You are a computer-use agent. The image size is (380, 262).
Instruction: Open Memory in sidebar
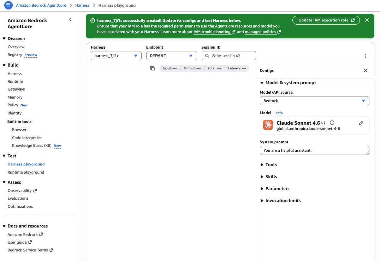[x=15, y=97]
